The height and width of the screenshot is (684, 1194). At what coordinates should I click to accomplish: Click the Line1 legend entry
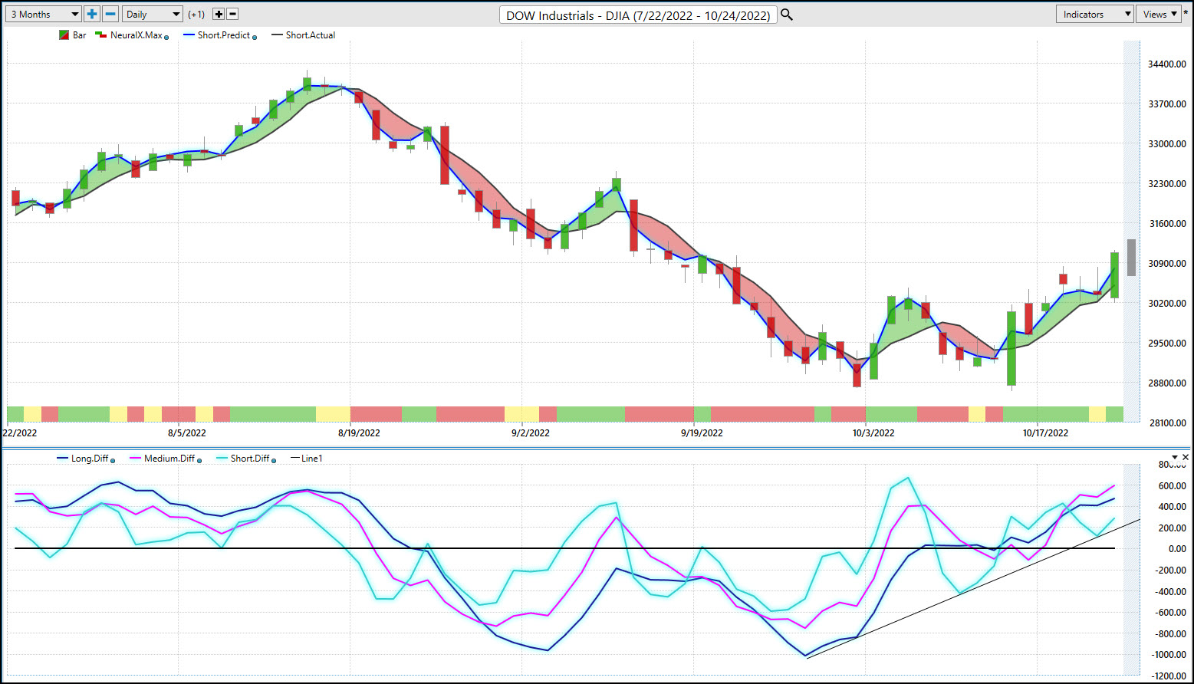308,459
